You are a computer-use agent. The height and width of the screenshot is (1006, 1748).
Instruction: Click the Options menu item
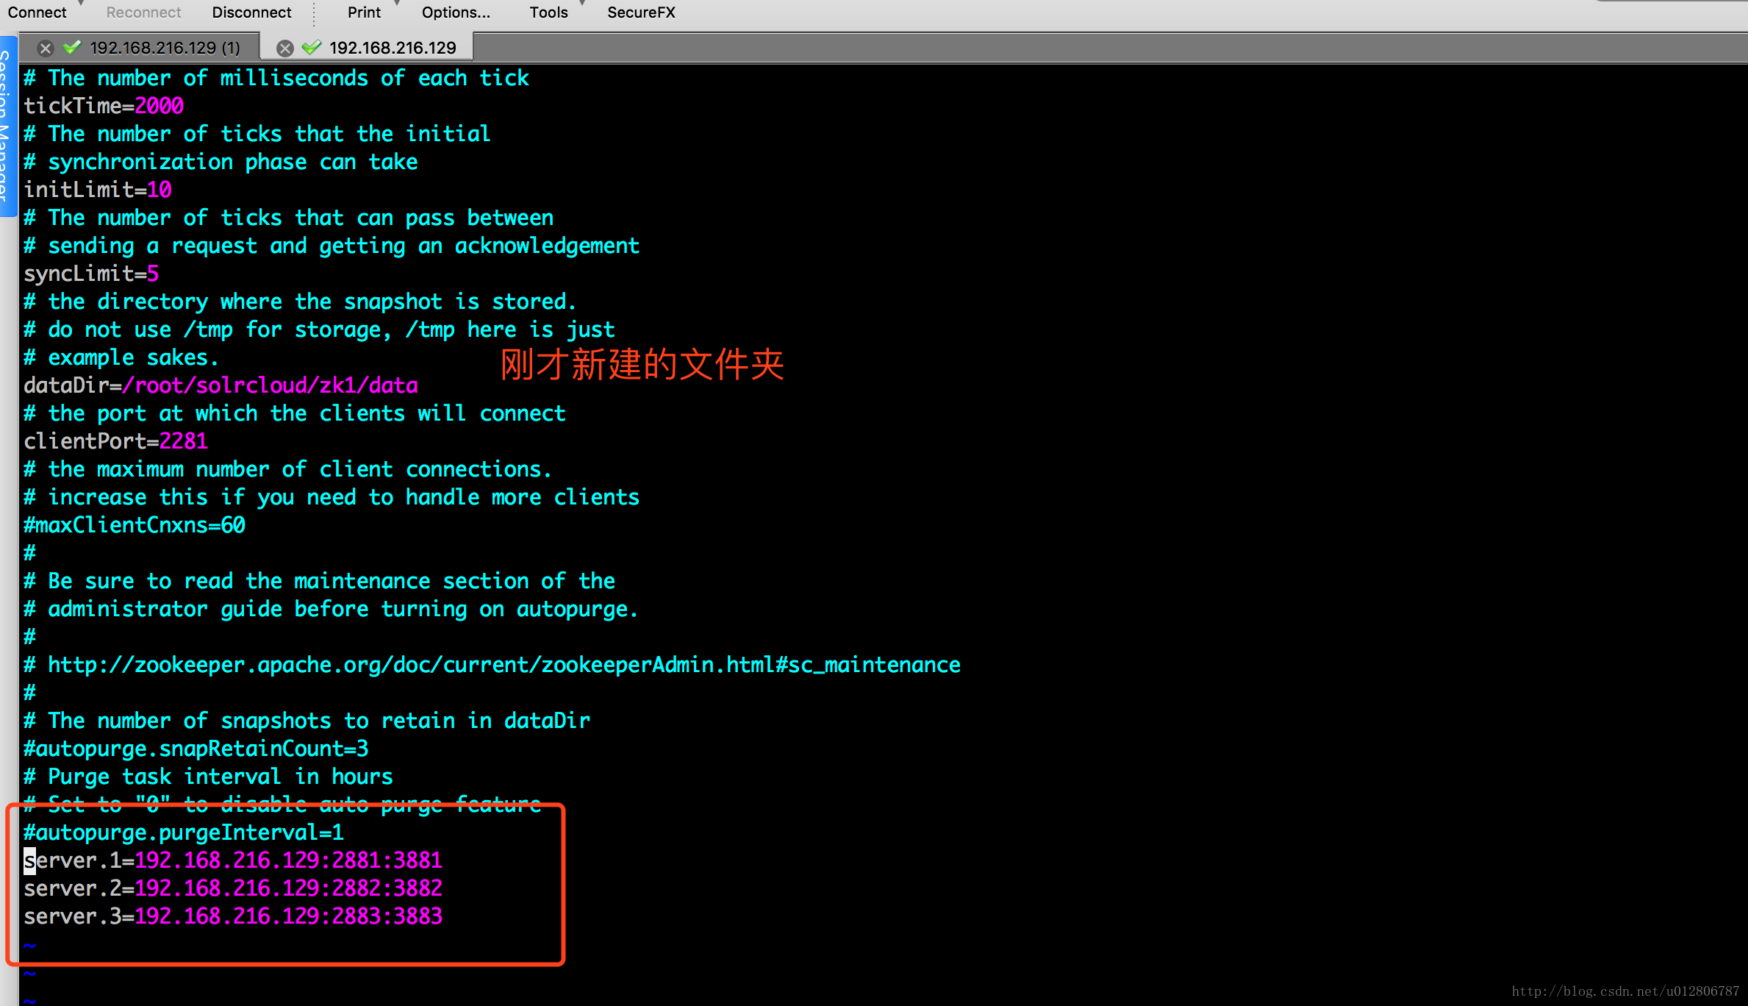point(455,11)
